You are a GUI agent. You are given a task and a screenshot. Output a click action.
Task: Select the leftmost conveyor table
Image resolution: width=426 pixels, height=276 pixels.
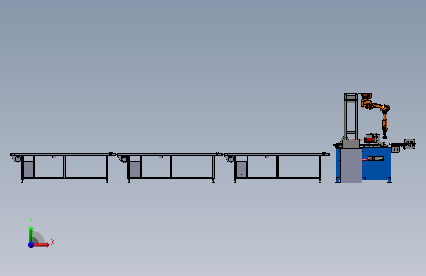coord(63,167)
